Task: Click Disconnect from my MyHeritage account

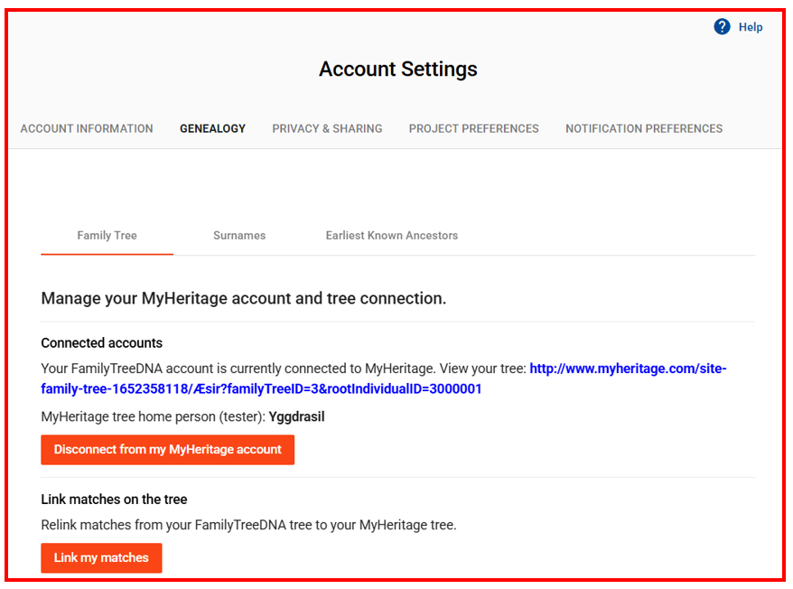Action: click(x=167, y=449)
